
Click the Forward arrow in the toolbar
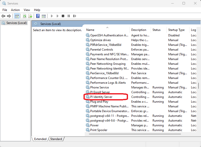tap(9, 16)
